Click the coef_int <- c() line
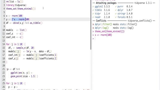Screen dimensions: 160x90 14,37
